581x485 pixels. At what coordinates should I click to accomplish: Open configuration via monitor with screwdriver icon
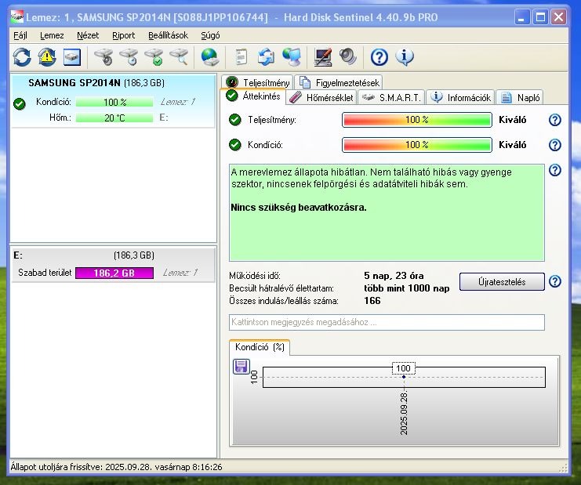323,57
